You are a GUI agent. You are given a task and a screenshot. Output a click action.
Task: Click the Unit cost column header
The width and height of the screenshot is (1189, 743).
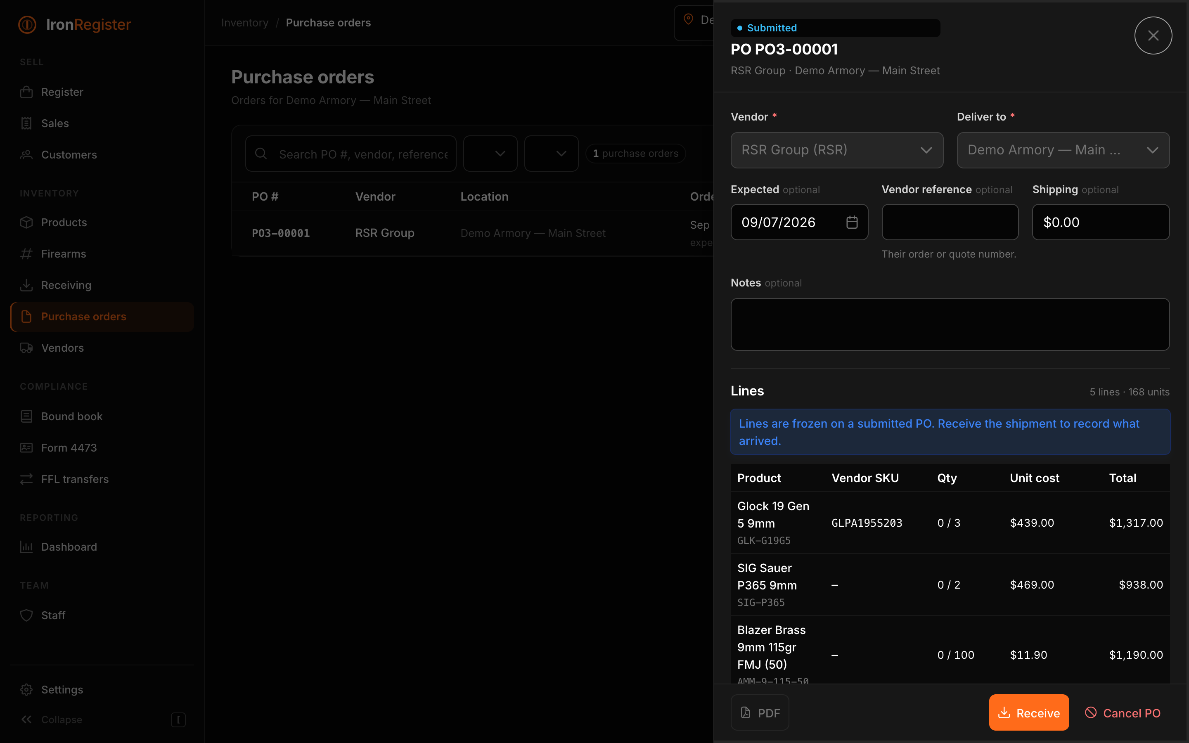[x=1034, y=478]
